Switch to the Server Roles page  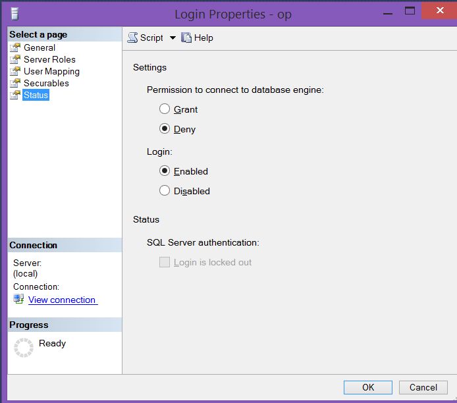point(49,59)
